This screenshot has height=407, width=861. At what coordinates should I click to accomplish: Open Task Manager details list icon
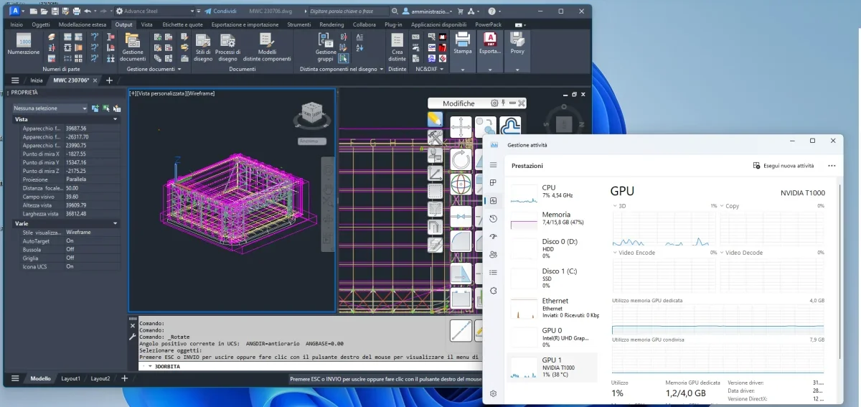[493, 273]
